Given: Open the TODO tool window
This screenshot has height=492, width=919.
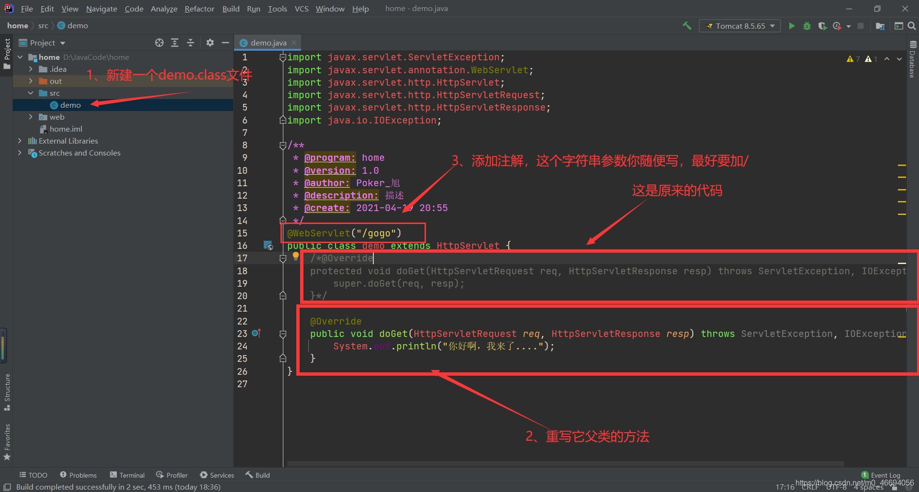Looking at the screenshot, I should tap(33, 475).
